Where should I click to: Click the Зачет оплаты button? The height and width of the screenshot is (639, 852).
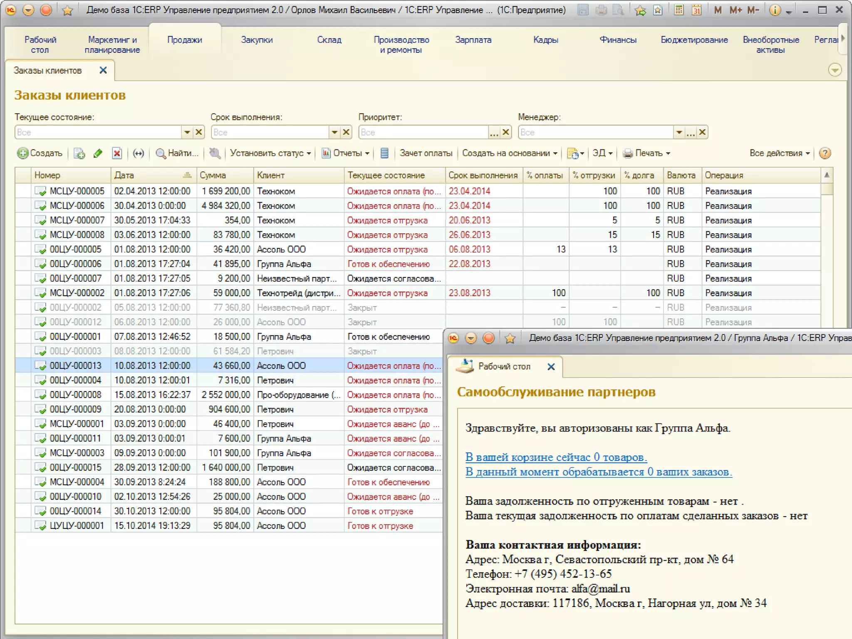(426, 154)
